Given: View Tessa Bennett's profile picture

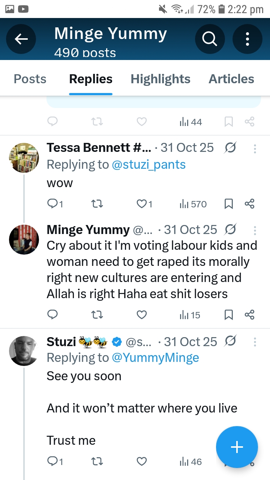Looking at the screenshot, I should 24,157.
